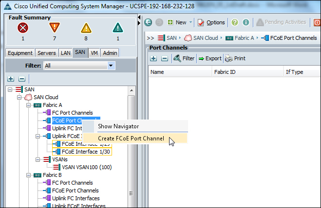Click SAN Cloud in the breadcrumb path
The height and width of the screenshot is (208, 321).
pyautogui.click(x=206, y=38)
